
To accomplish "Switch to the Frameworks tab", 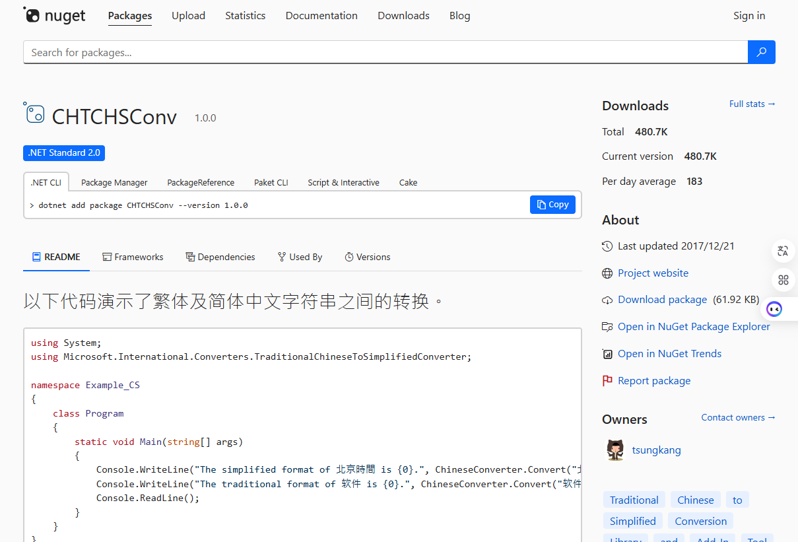I will 133,257.
